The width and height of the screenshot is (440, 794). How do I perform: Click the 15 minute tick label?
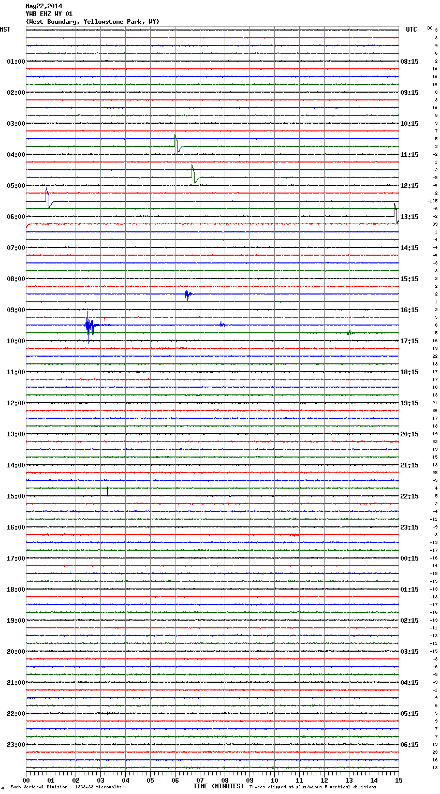point(399,780)
